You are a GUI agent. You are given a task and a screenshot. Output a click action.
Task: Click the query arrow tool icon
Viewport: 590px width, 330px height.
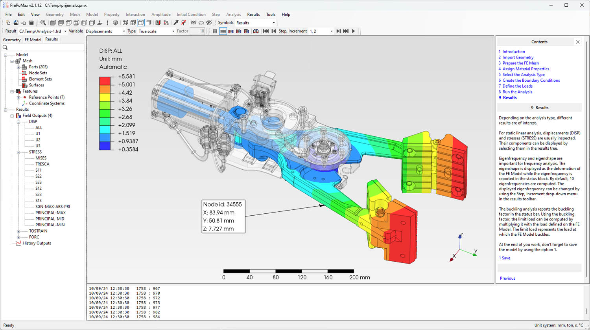point(176,23)
